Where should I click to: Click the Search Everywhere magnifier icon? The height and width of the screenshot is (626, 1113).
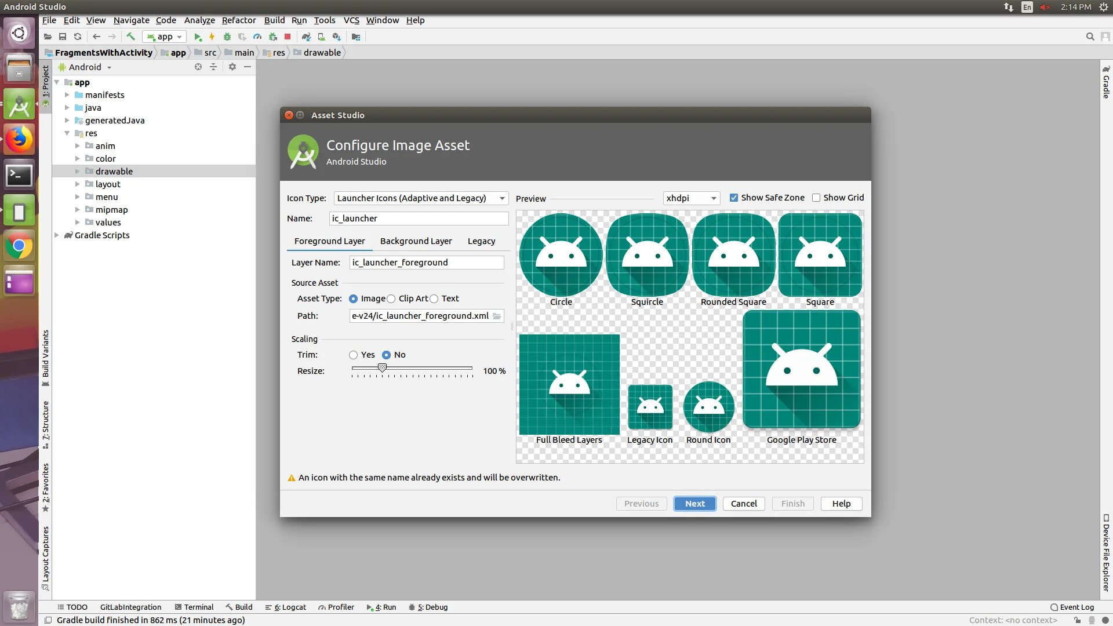click(x=1090, y=37)
